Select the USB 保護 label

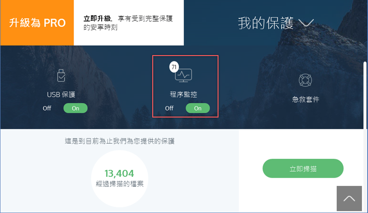coord(61,95)
